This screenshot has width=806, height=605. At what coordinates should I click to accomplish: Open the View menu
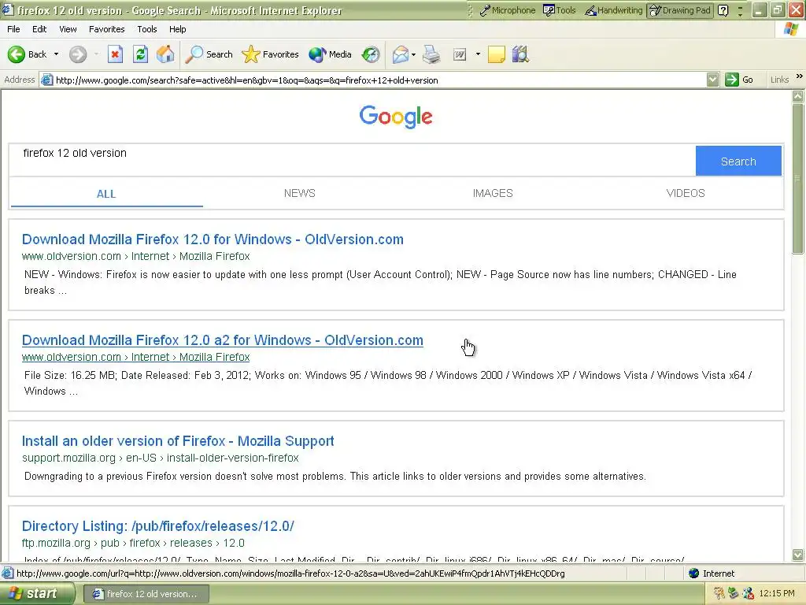click(x=68, y=29)
